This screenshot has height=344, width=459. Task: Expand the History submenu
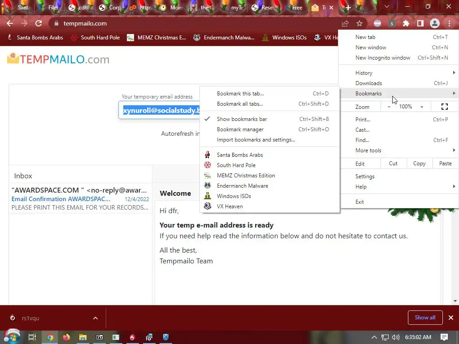[x=398, y=73]
